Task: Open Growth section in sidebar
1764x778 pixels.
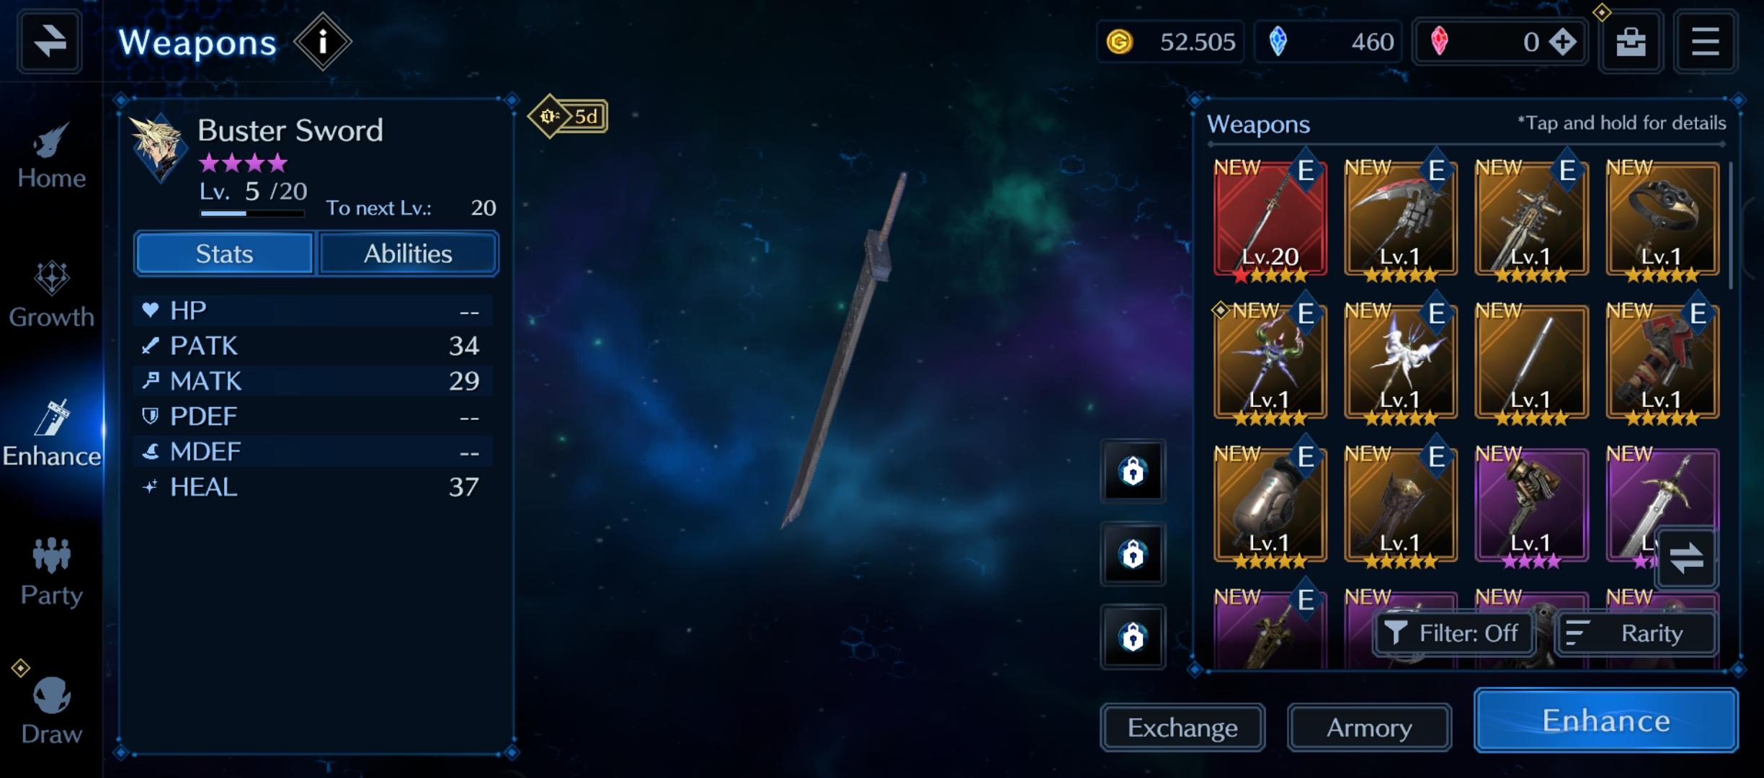Action: point(51,295)
